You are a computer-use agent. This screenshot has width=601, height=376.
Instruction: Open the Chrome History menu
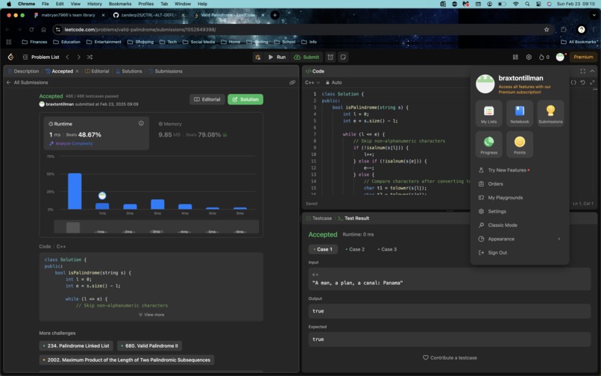(94, 4)
